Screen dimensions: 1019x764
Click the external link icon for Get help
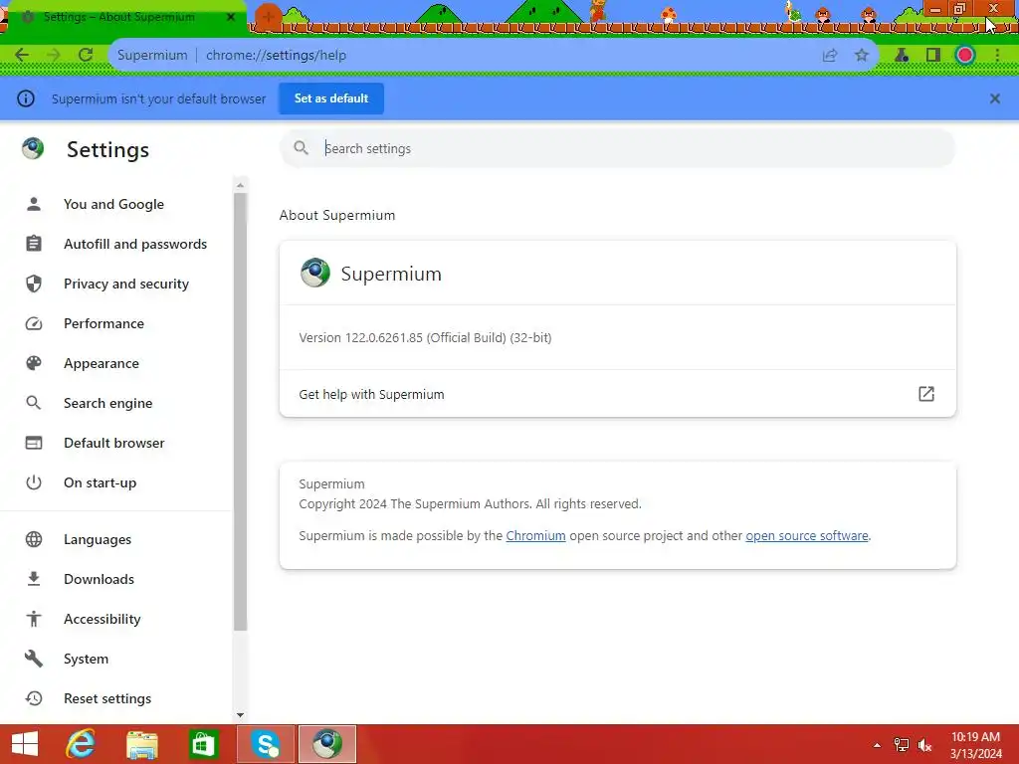(926, 394)
